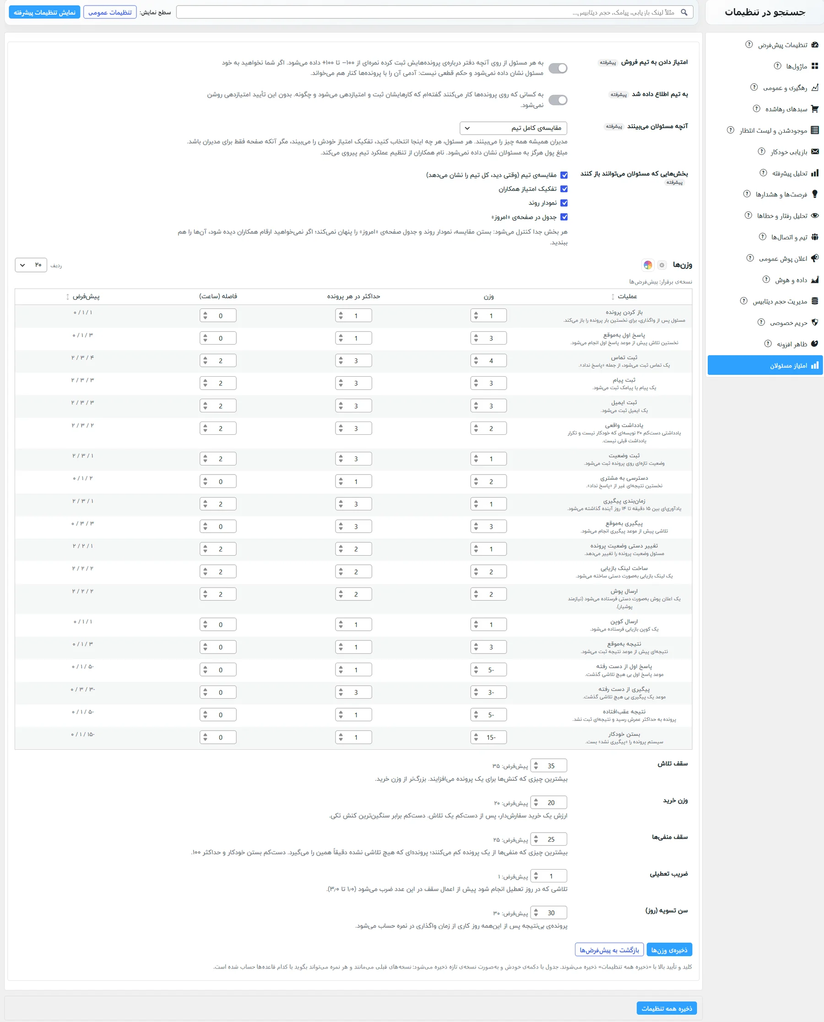Click the وزن خرید number field

(x=548, y=803)
